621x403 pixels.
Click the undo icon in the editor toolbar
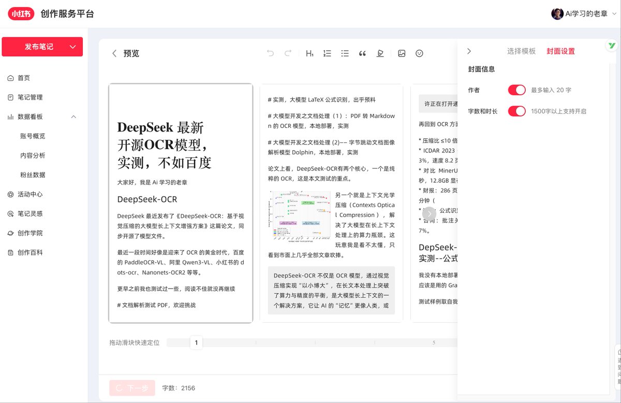(x=269, y=53)
